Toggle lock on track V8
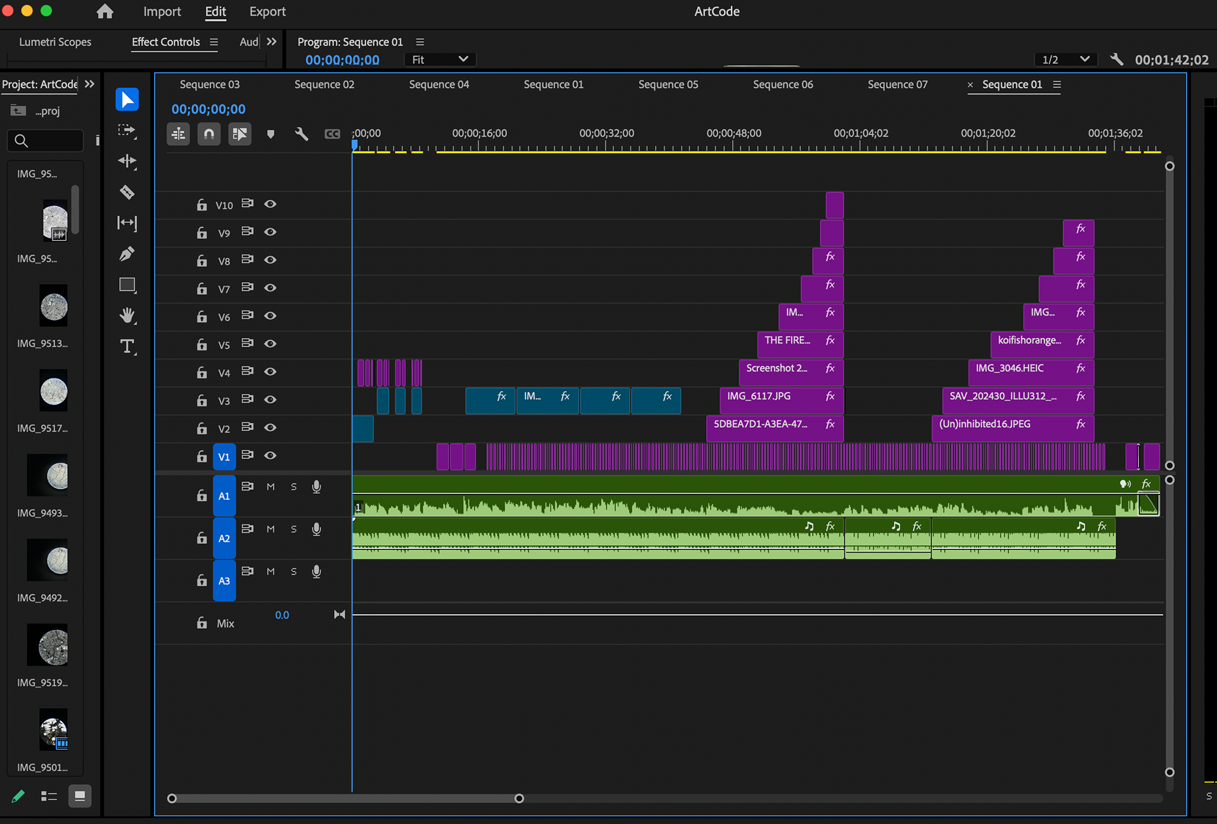Screen dimensions: 1217x824 (202, 261)
